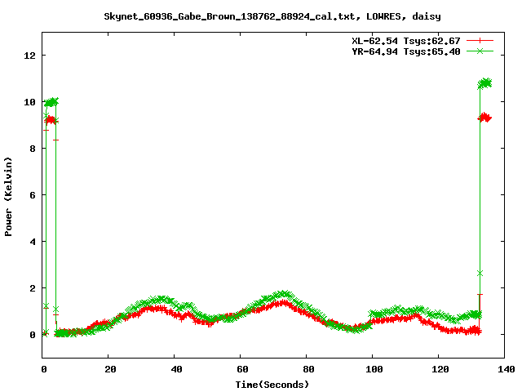Viewport: 522px width, 392px height.
Task: Click x-axis tick label 40
Action: click(176, 369)
